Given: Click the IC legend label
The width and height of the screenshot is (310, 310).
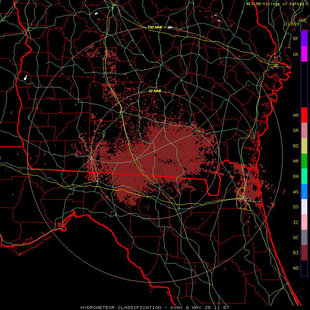Looking at the screenshot, I should [x=296, y=223].
